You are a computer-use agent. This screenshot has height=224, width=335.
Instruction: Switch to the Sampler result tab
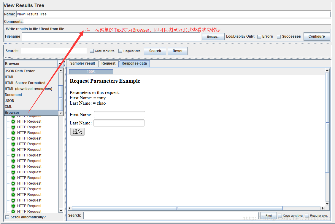(x=82, y=63)
